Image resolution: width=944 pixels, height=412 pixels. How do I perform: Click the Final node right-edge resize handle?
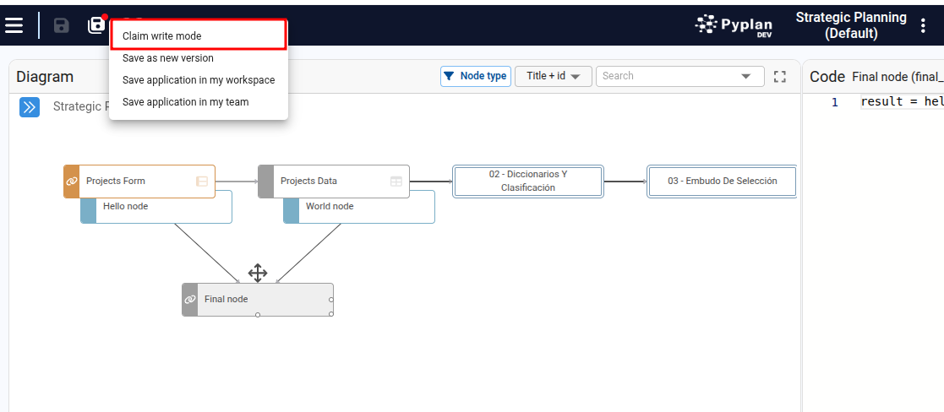(331, 300)
